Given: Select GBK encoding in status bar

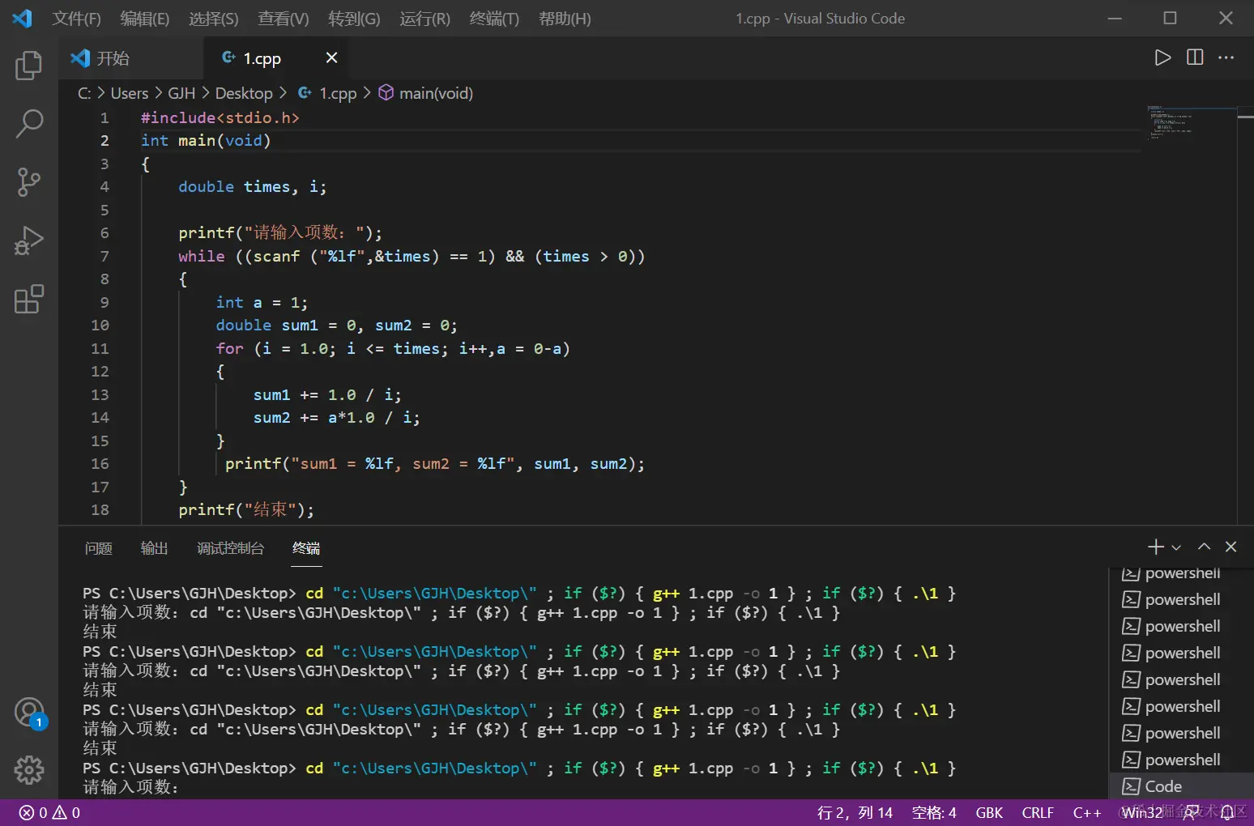Looking at the screenshot, I should click(x=989, y=812).
